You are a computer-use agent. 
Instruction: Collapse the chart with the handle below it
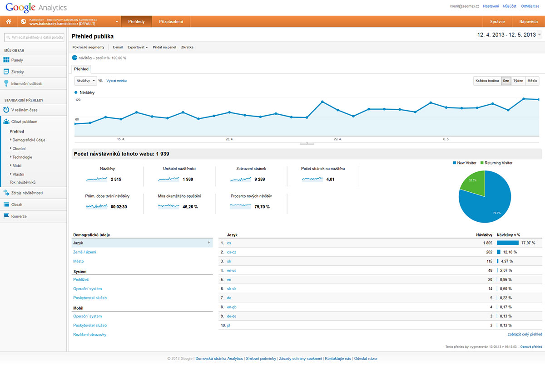tap(307, 143)
